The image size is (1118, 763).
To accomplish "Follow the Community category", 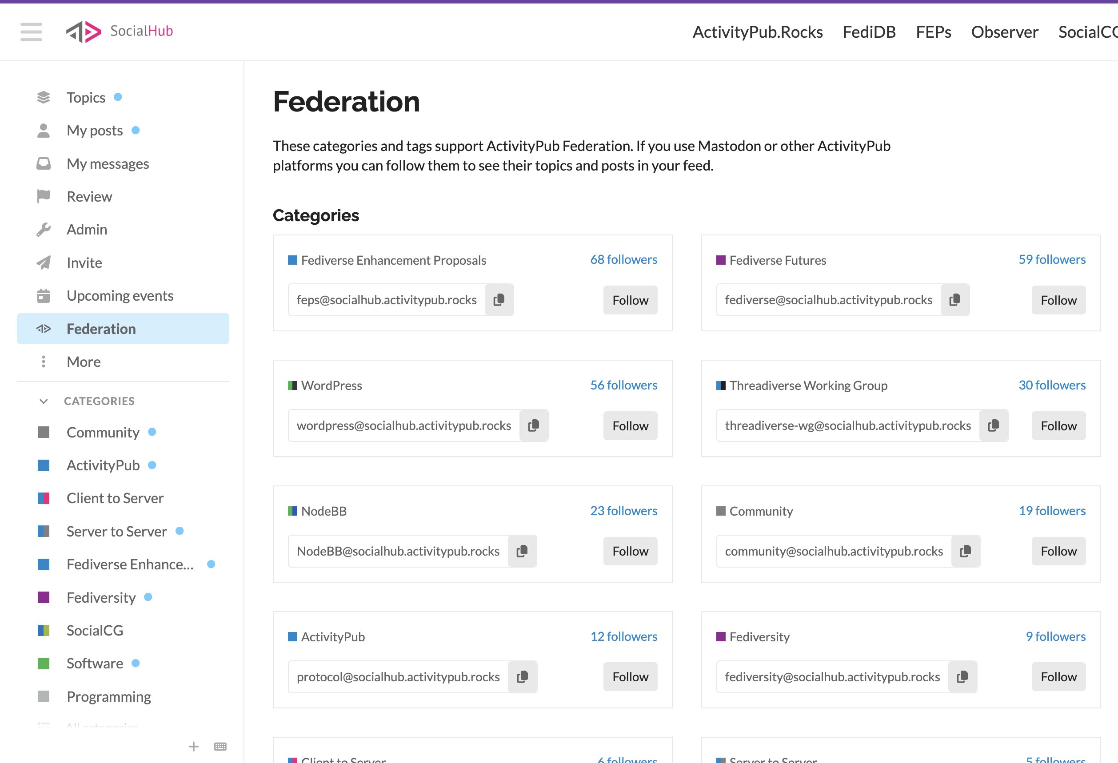I will pyautogui.click(x=1058, y=551).
